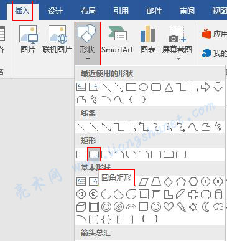Switch to the 设计 tab
Screen dimensions: 227x241
(x=55, y=11)
